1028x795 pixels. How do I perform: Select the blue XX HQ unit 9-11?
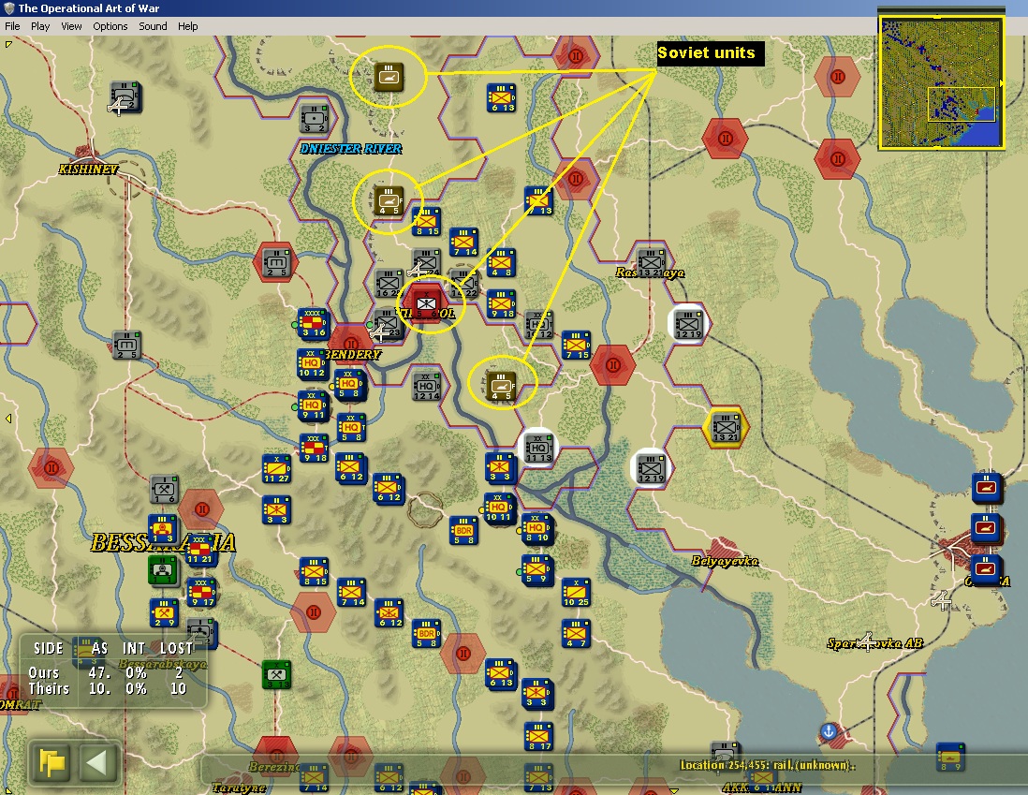[312, 405]
